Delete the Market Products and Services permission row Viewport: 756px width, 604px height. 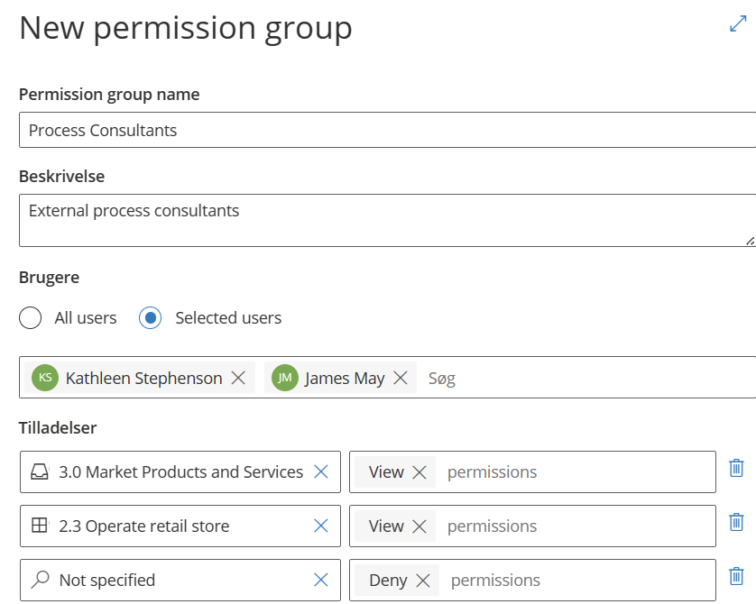click(736, 468)
